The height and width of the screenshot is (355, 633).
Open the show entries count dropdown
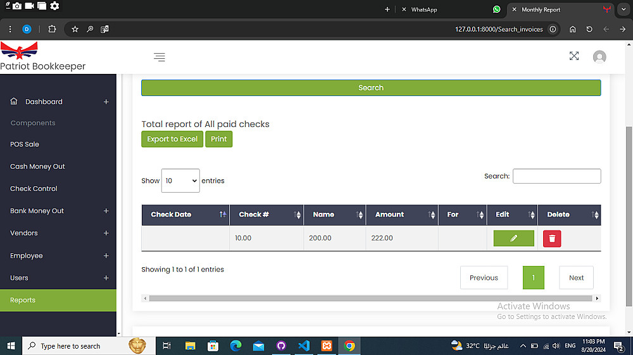[x=180, y=181]
